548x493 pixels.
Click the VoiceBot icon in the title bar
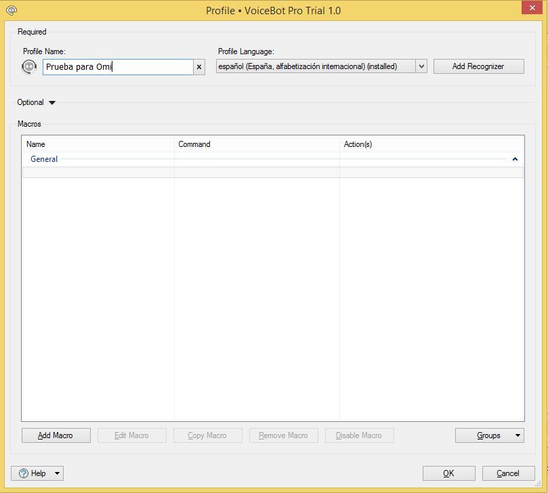coord(11,10)
